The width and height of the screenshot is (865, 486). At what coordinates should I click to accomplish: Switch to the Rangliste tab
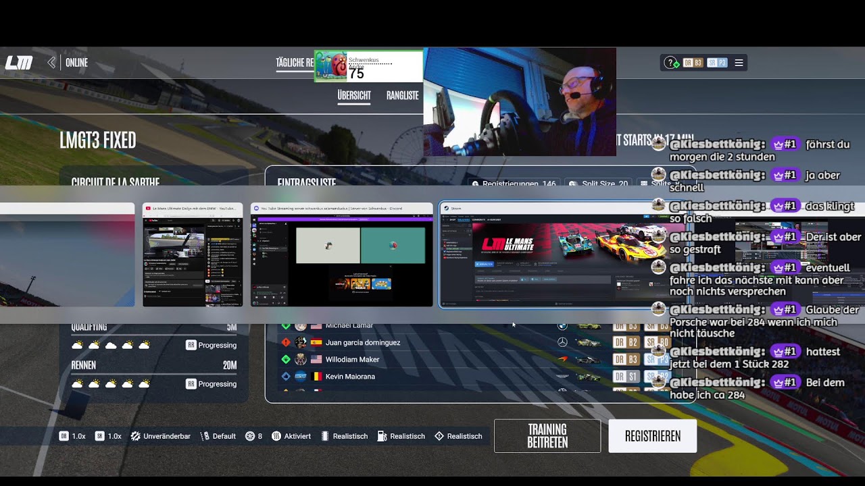(403, 96)
